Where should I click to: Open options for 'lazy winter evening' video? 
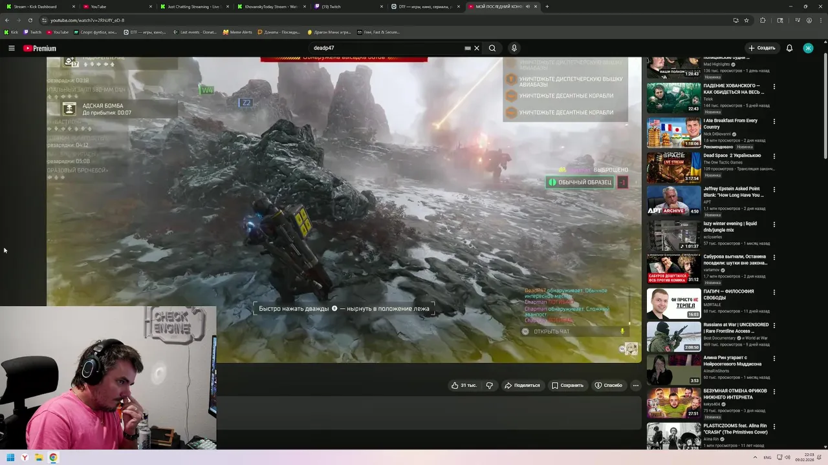tap(774, 225)
